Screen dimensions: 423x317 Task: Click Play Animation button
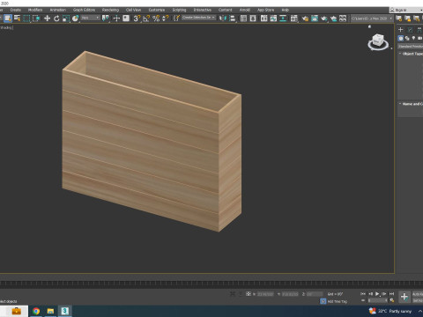(x=377, y=294)
